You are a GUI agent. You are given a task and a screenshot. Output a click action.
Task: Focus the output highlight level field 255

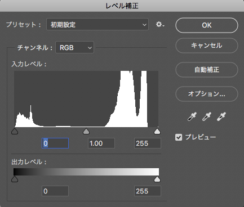coord(148,191)
